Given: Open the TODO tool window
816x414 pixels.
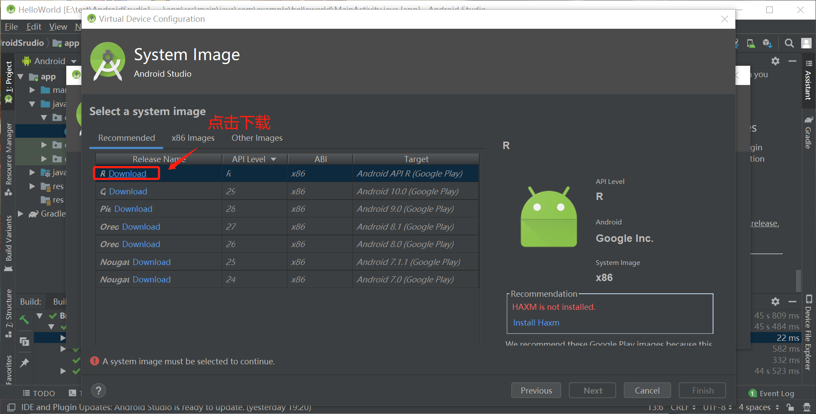Looking at the screenshot, I should click(x=39, y=393).
